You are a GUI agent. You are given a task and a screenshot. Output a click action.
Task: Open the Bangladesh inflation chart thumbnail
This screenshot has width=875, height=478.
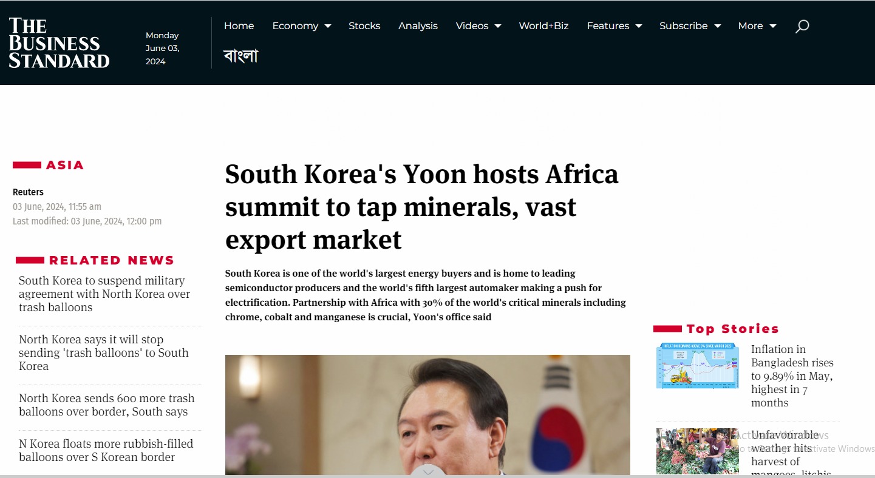(698, 366)
